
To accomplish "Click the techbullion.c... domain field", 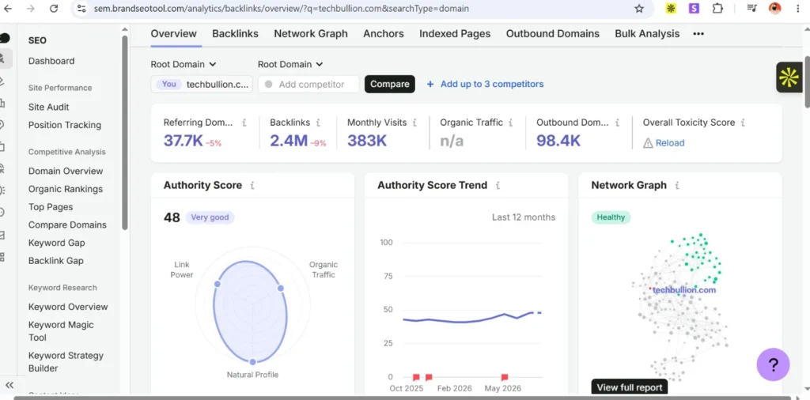I will point(202,84).
